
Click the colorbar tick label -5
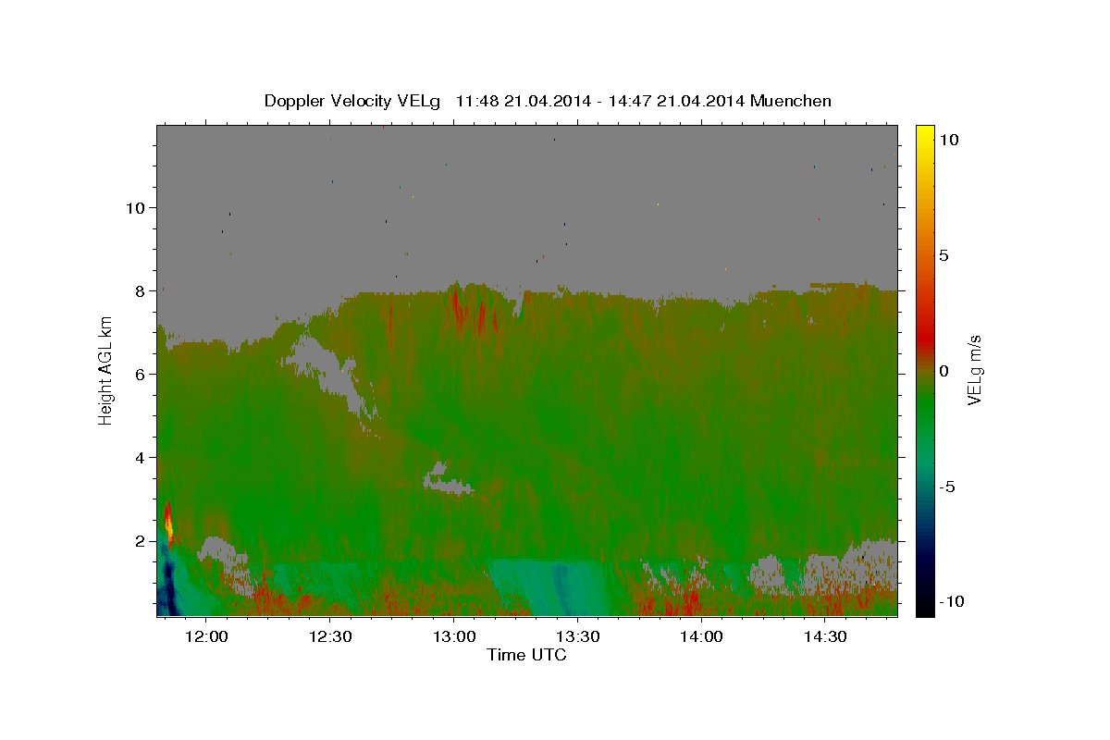[x=947, y=487]
